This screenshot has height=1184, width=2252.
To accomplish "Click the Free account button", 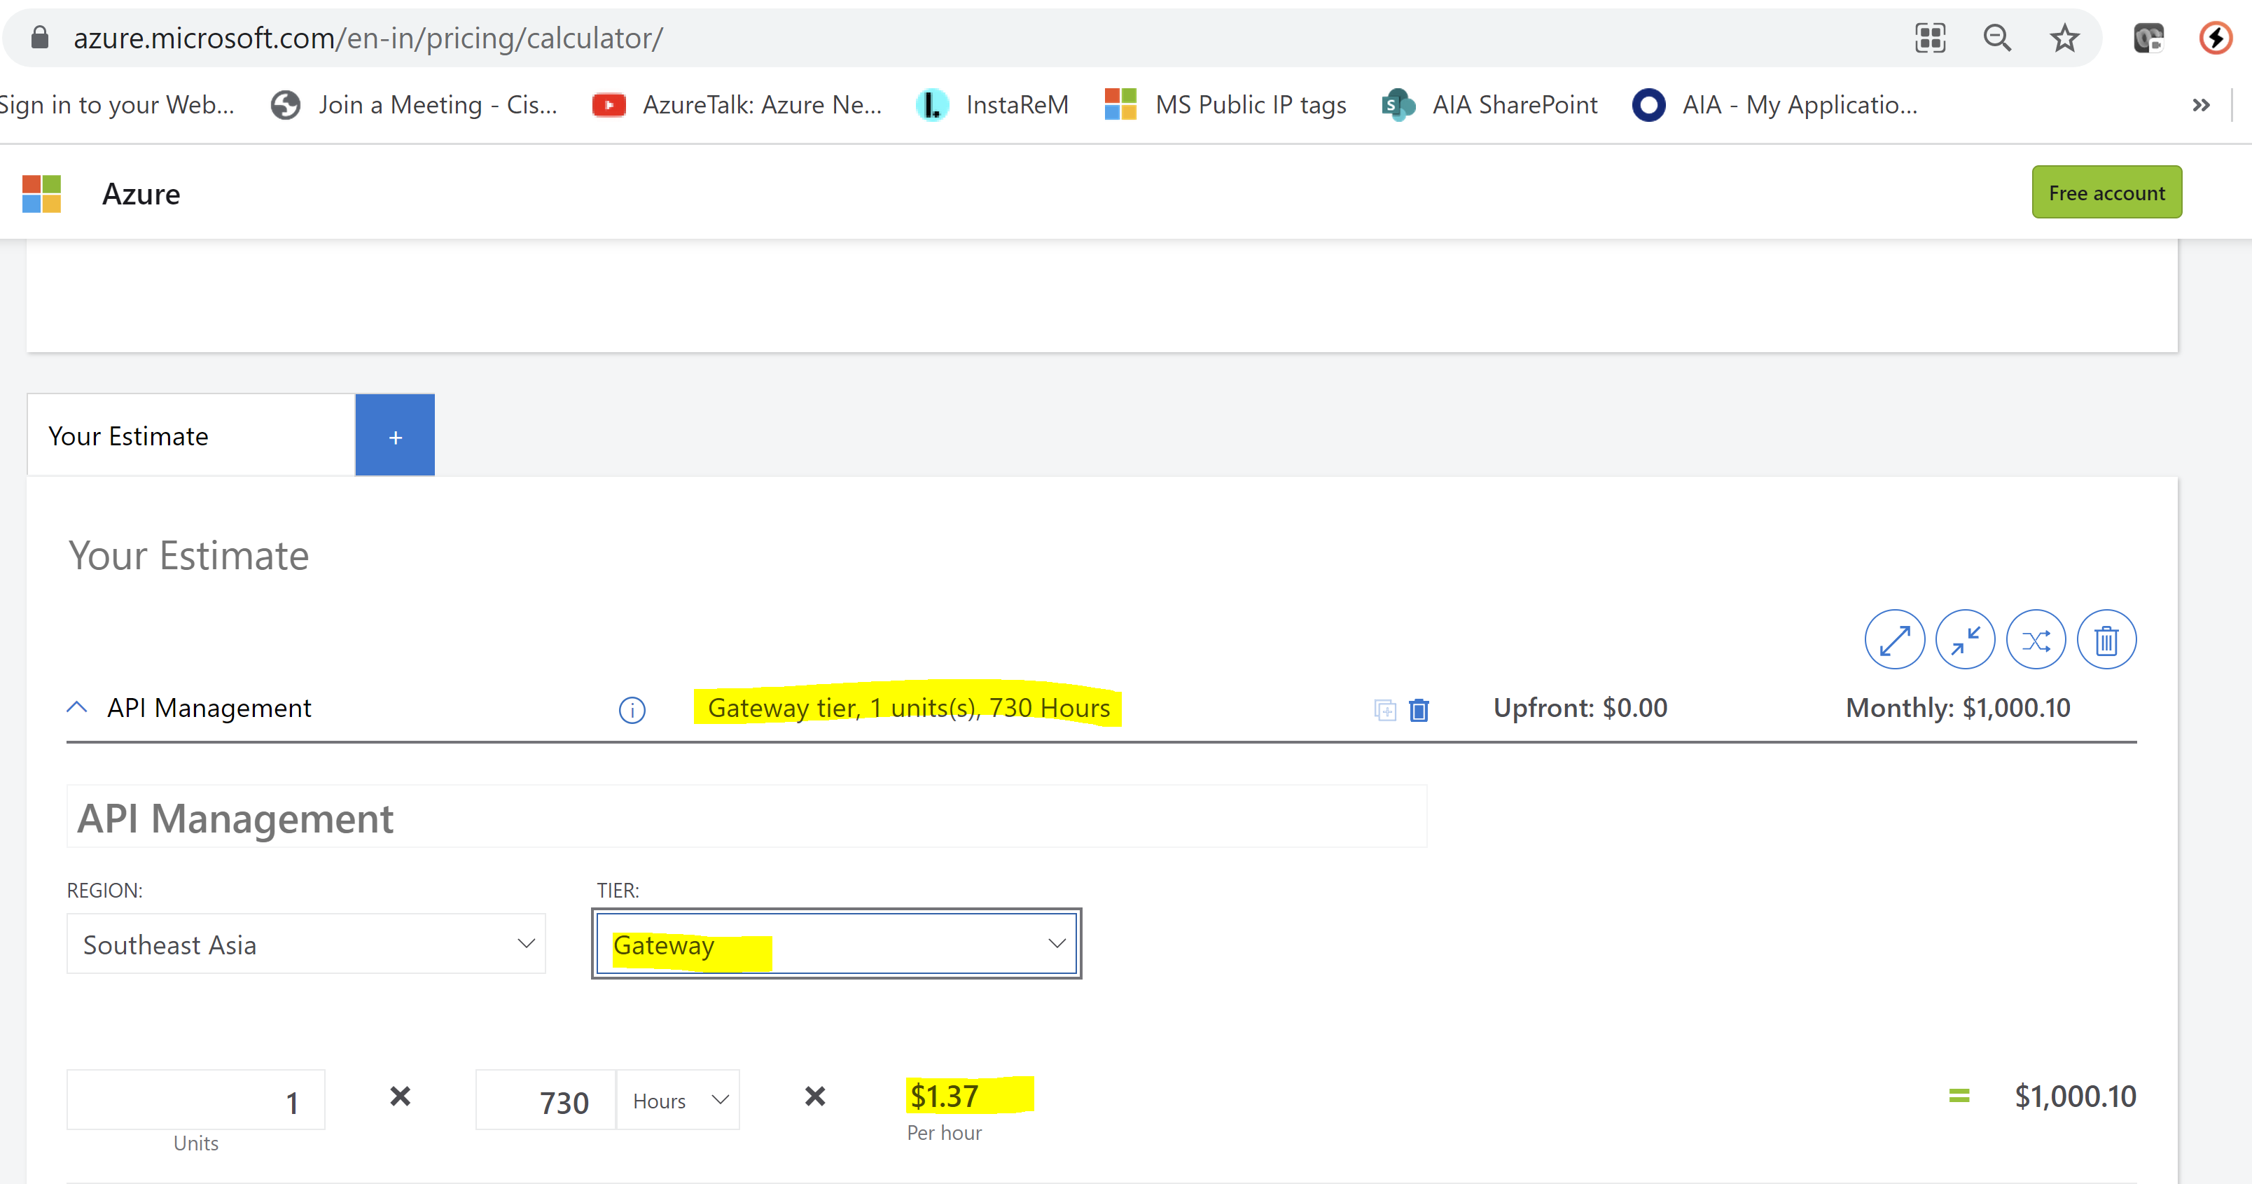I will click(x=2107, y=192).
